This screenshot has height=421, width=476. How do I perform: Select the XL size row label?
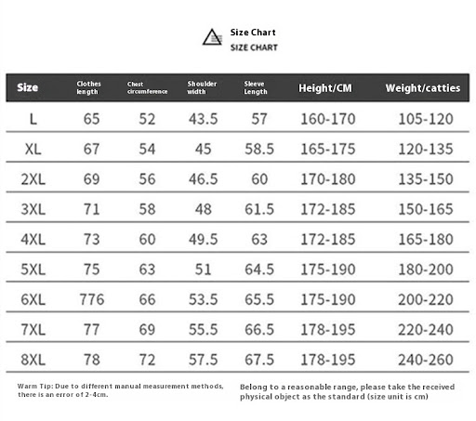[33, 149]
